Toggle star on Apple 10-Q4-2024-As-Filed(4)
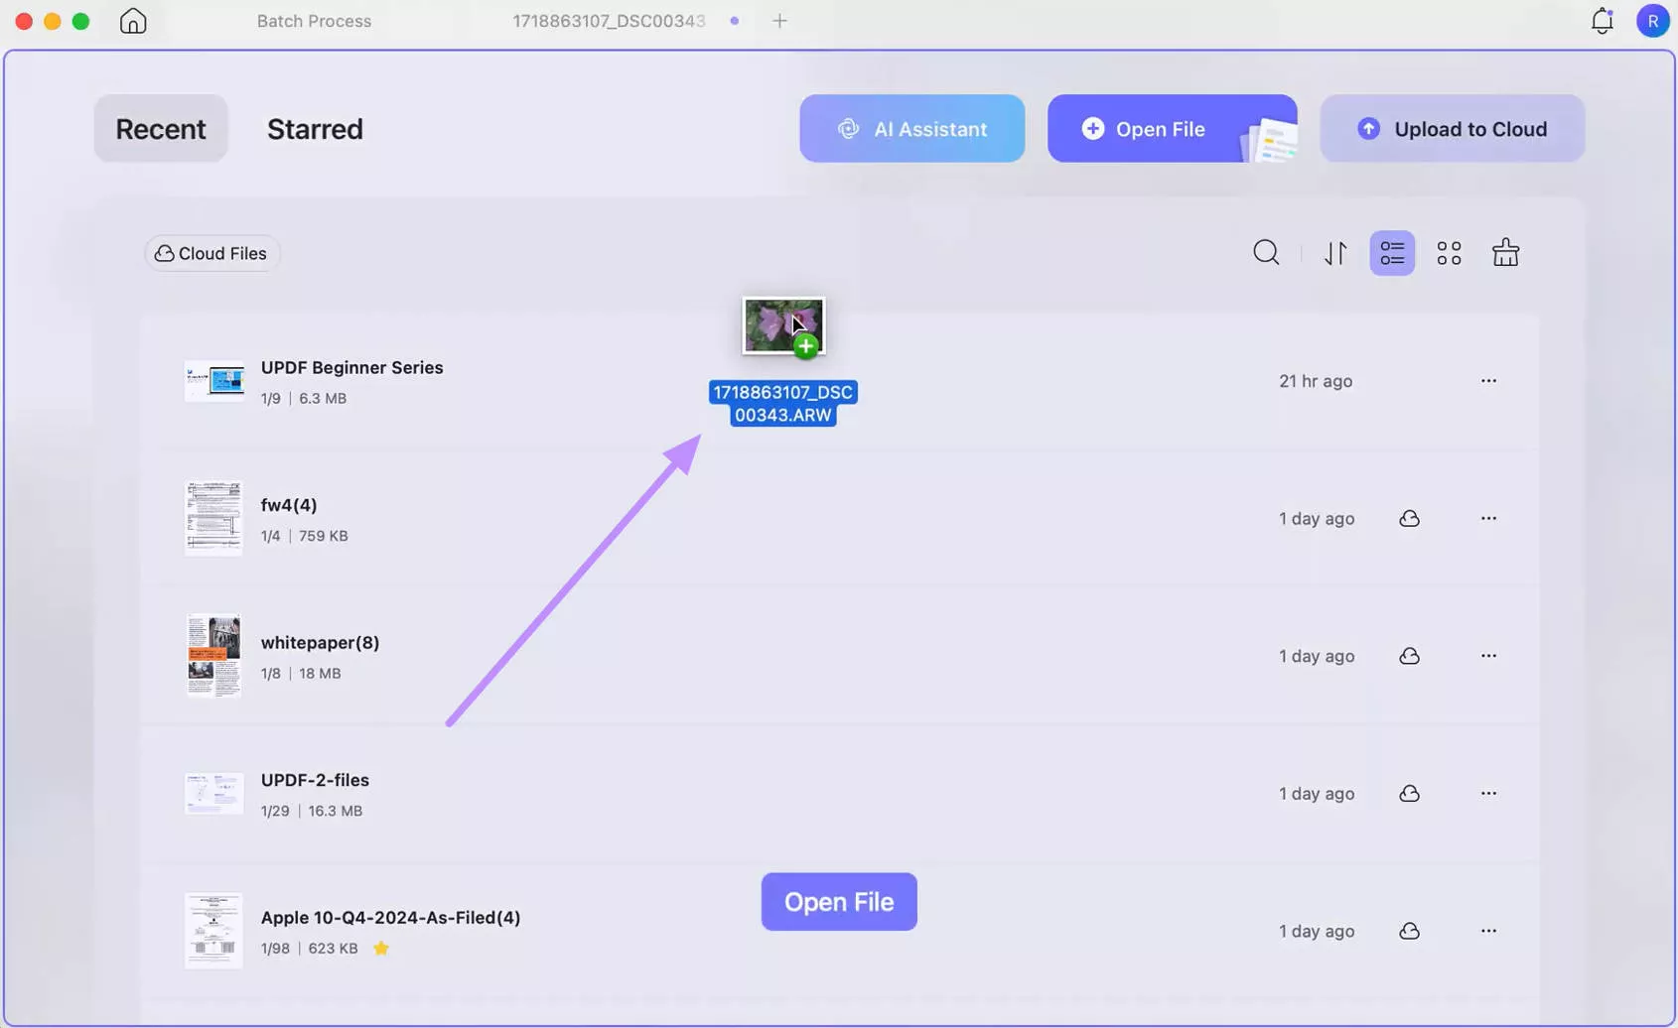The height and width of the screenshot is (1028, 1678). coord(381,949)
